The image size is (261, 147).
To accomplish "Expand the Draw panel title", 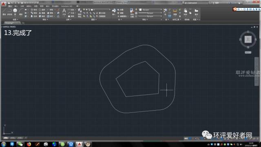I will pos(15,20).
